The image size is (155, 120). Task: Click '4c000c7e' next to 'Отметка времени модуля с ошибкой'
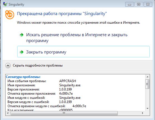coord(79,106)
